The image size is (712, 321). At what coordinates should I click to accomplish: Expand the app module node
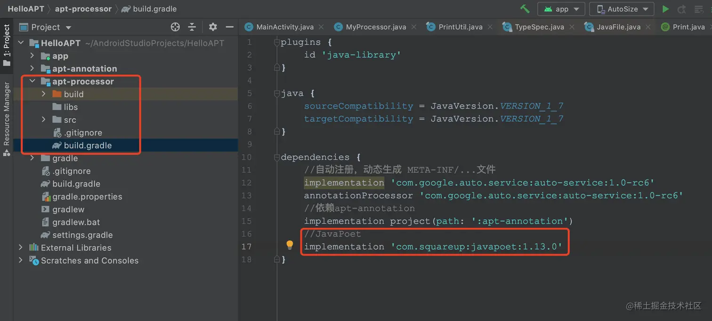32,56
